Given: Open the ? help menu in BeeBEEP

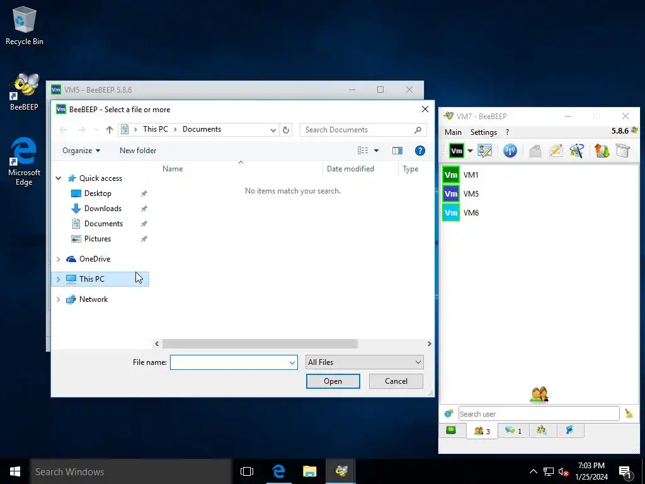Looking at the screenshot, I should point(507,132).
